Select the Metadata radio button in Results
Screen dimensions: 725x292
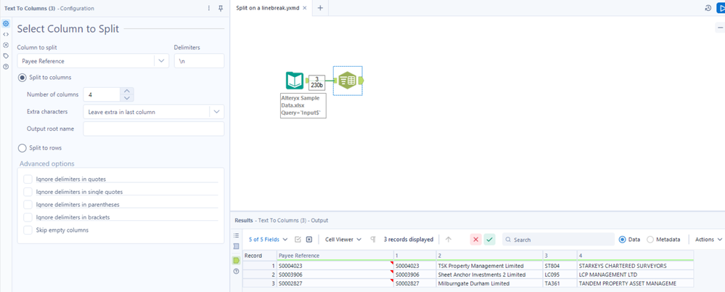pos(650,240)
